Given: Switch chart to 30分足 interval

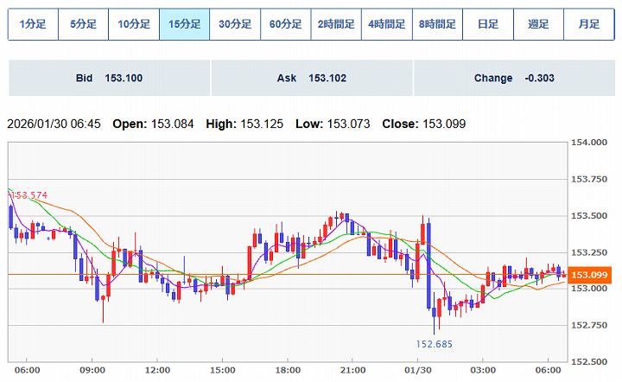Looking at the screenshot, I should [x=235, y=24].
